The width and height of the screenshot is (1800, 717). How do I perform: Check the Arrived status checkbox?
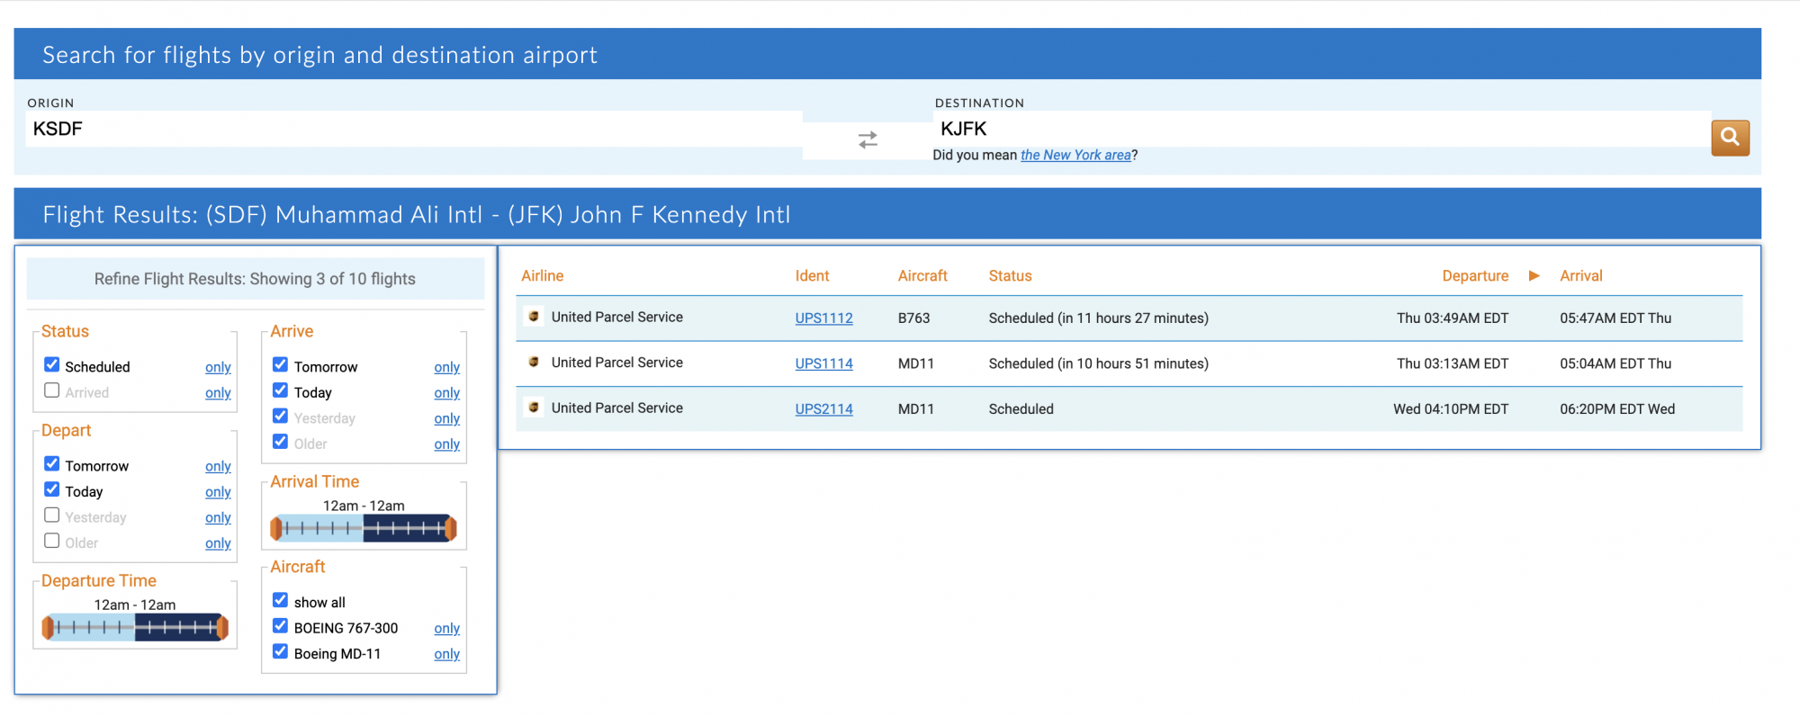coord(52,390)
